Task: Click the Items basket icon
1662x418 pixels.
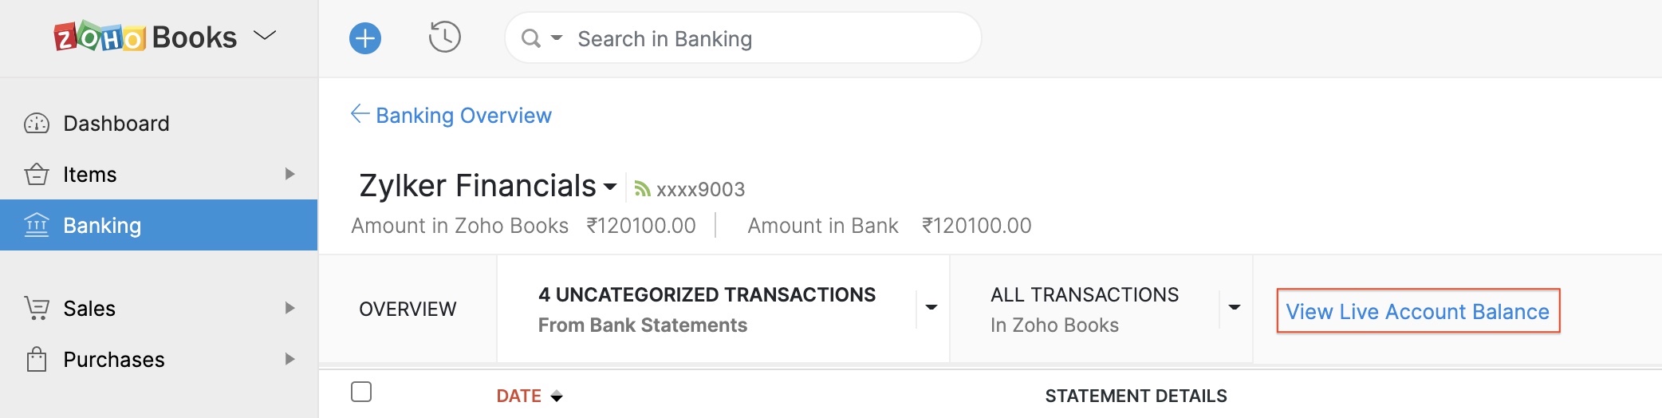Action: pos(37,174)
